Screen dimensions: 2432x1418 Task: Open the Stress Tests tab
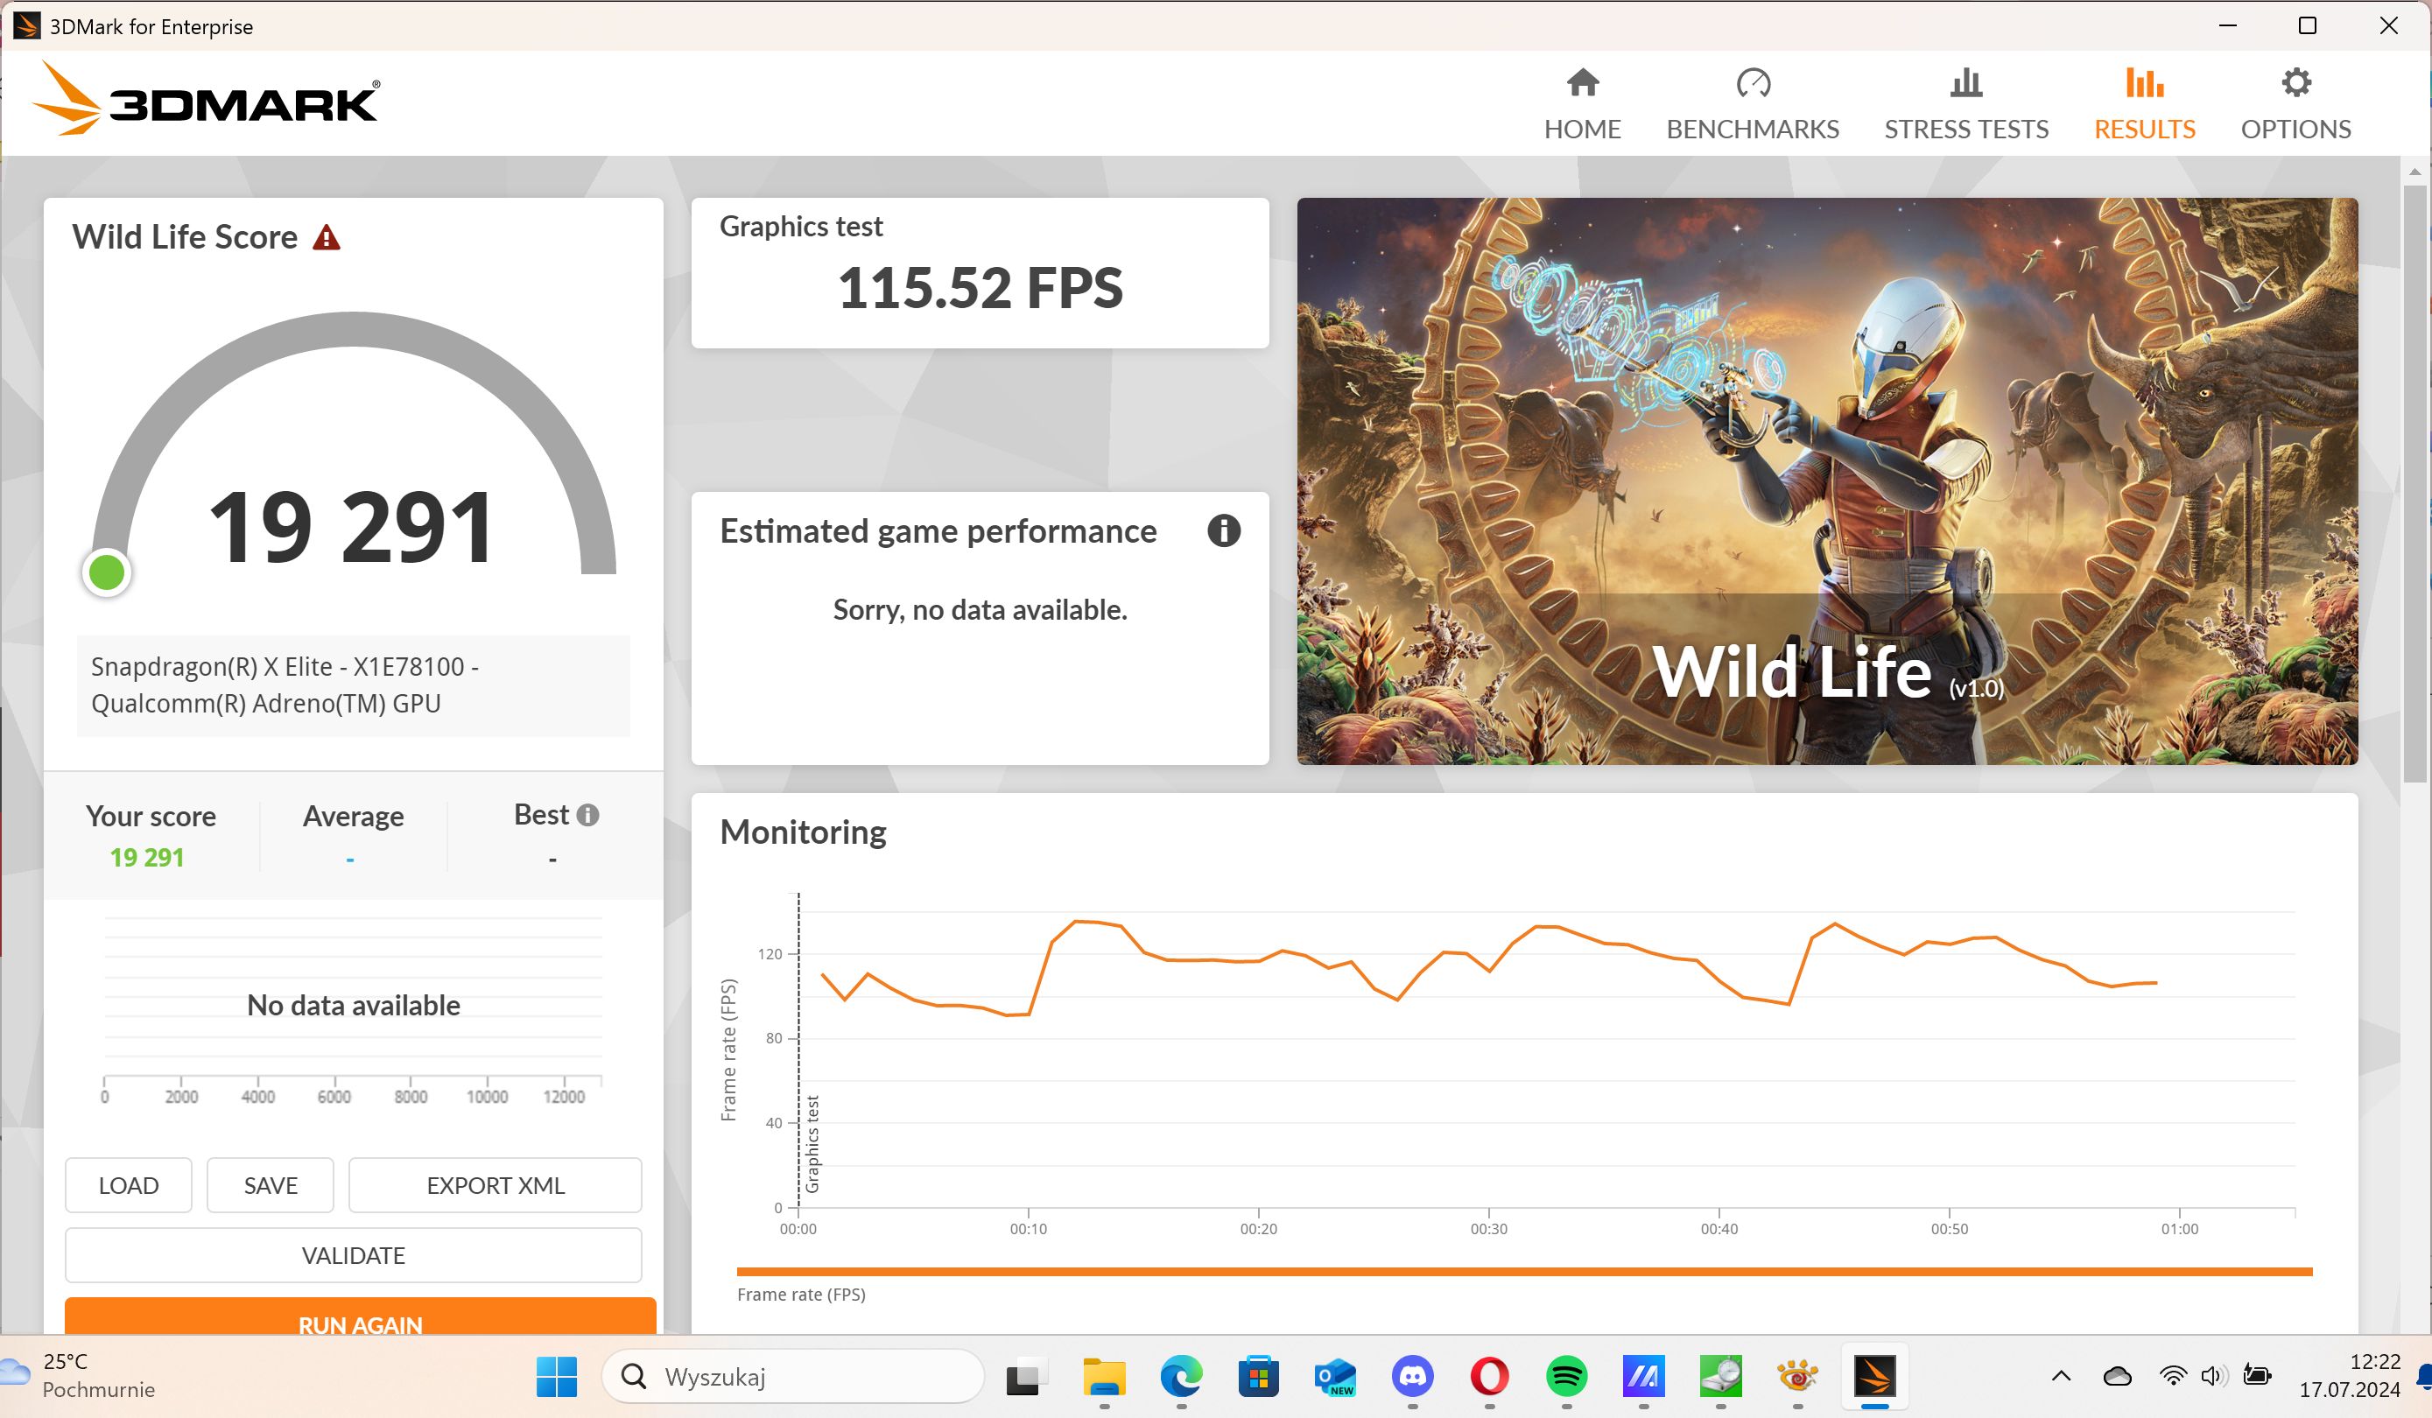[1966, 104]
